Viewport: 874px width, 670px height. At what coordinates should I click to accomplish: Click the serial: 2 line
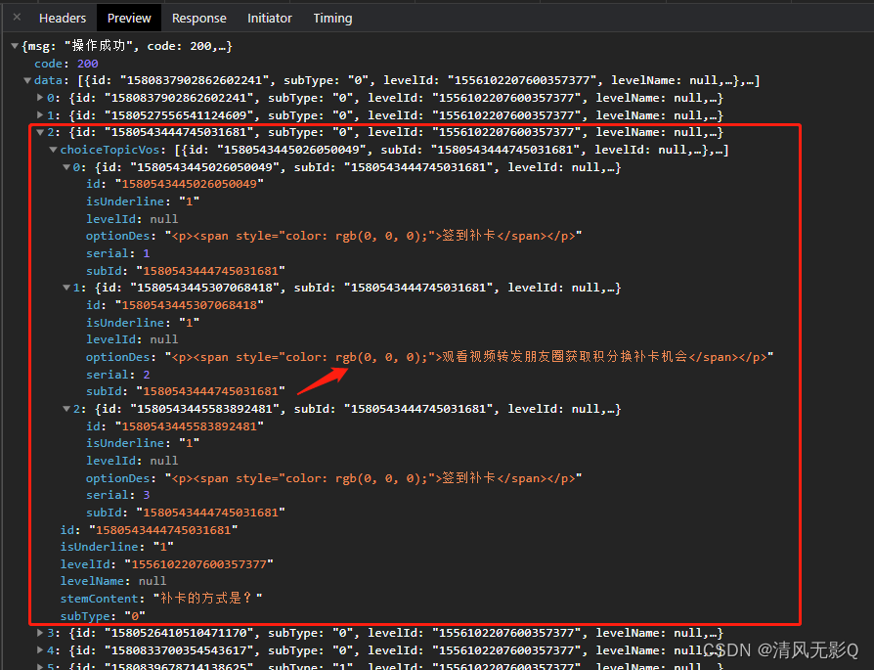(x=117, y=375)
